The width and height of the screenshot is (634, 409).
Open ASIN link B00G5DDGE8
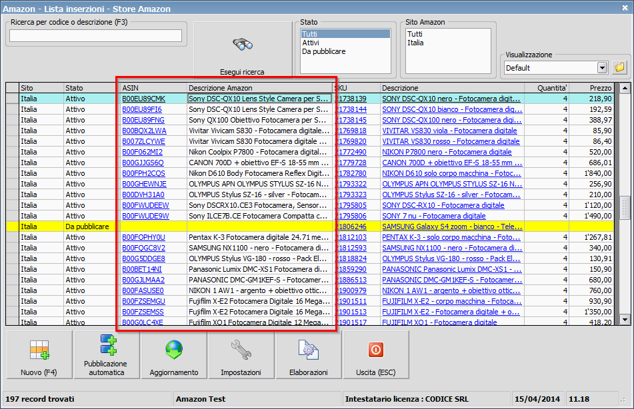[143, 258]
